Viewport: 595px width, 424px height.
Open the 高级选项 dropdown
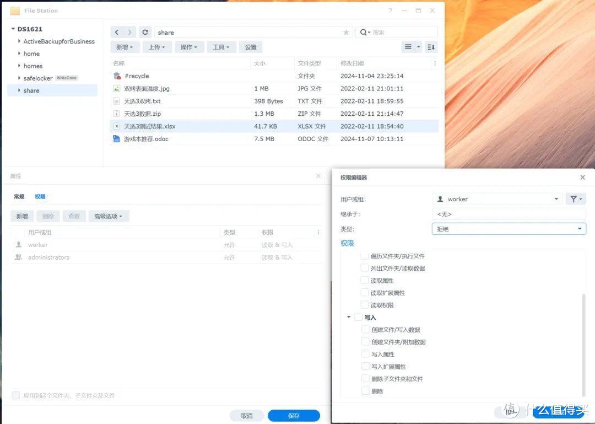pos(109,216)
